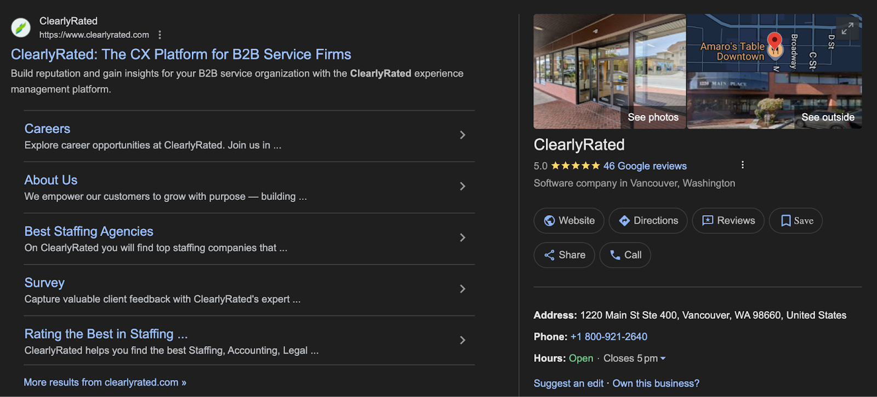This screenshot has height=397, width=877.
Task: Expand the map with the fullscreen arrows icon
Action: point(847,28)
